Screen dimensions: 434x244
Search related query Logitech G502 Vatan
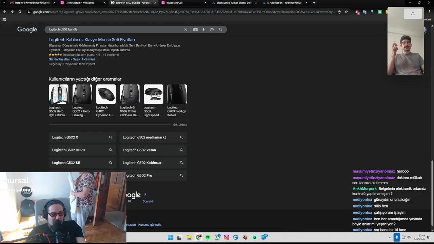(153, 150)
